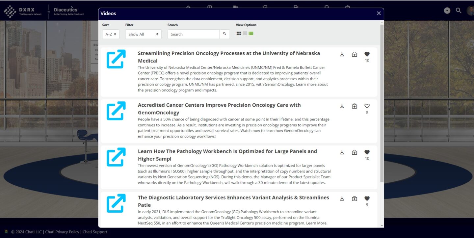Select the compact list view option

click(x=245, y=34)
